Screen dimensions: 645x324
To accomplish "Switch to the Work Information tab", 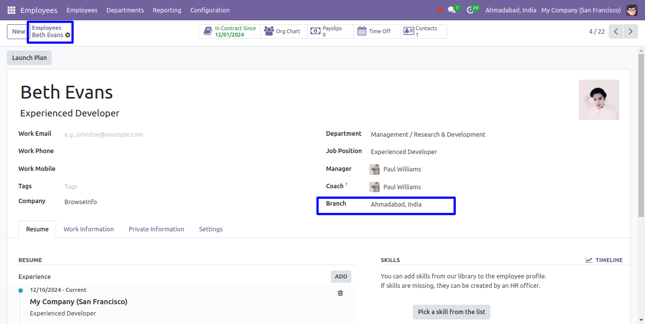I will (88, 229).
